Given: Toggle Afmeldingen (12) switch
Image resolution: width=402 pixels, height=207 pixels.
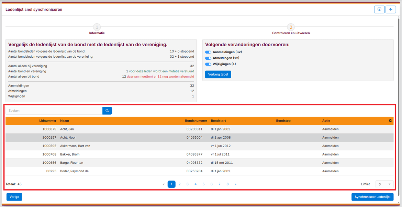Looking at the screenshot, I should (x=208, y=58).
